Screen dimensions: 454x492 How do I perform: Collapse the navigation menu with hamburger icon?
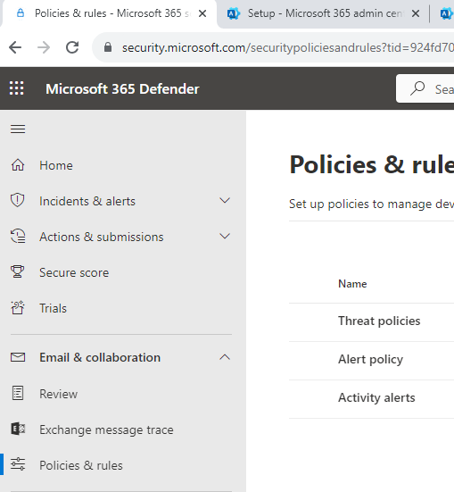pos(18,129)
